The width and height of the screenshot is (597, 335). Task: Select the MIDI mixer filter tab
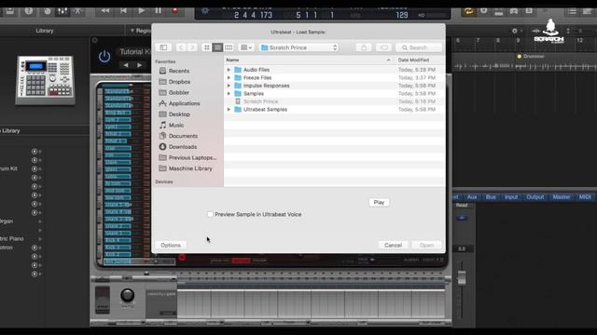(585, 196)
